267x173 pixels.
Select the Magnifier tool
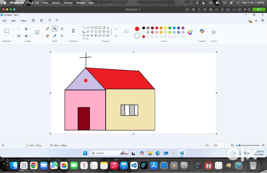[x=62, y=36]
